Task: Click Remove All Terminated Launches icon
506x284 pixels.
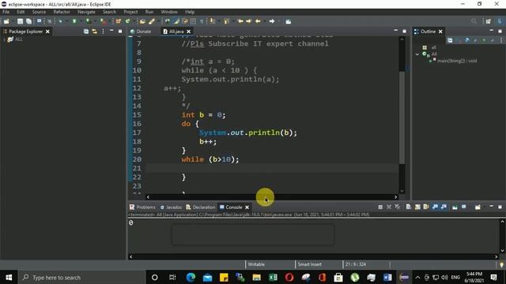Action: coord(398,207)
